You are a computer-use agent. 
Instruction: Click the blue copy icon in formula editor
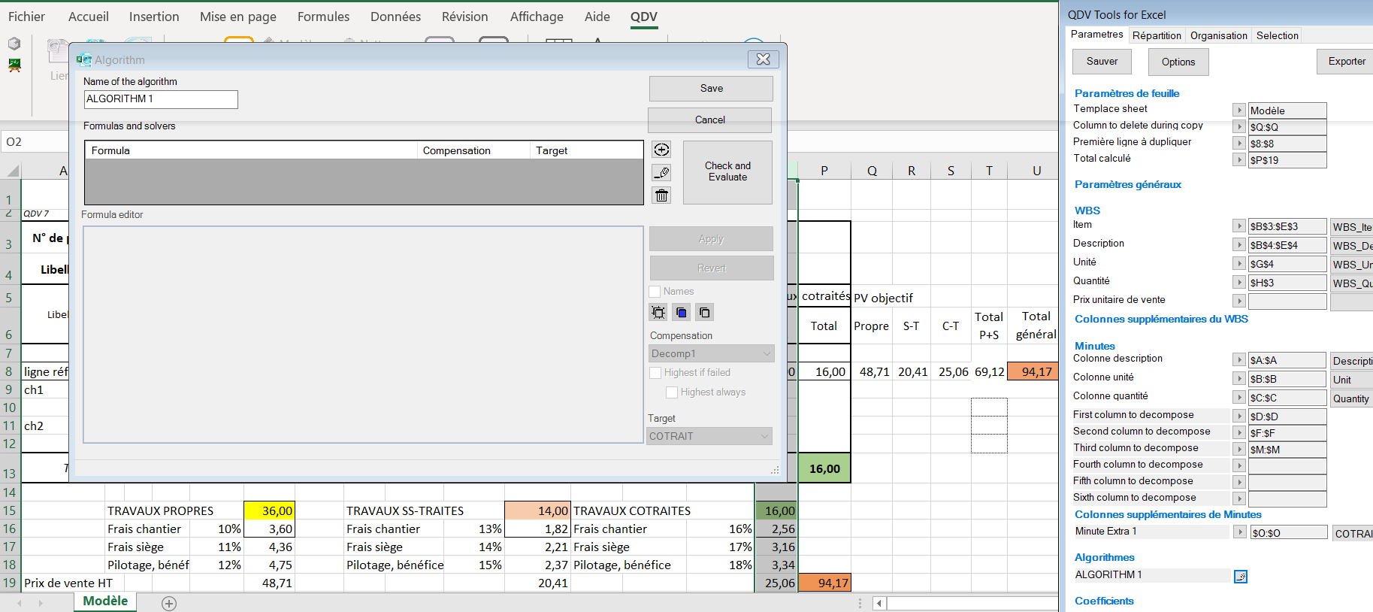[x=682, y=312]
